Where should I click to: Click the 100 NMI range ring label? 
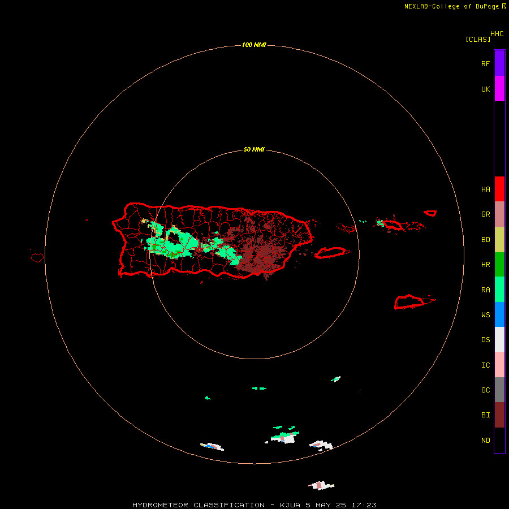[x=254, y=45]
